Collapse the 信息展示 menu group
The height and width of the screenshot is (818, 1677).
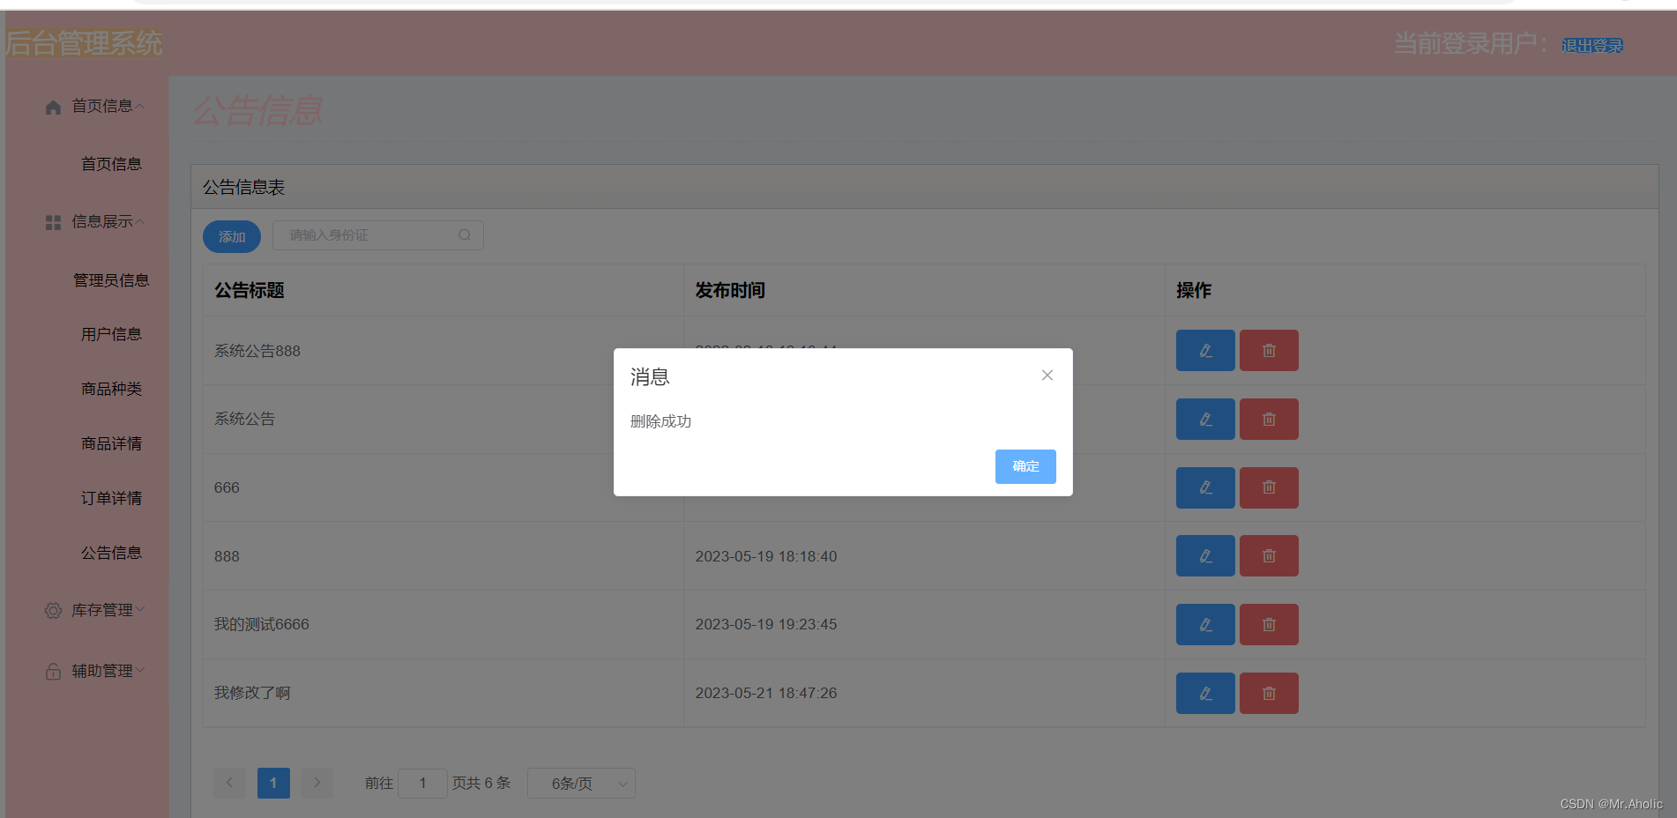140,222
